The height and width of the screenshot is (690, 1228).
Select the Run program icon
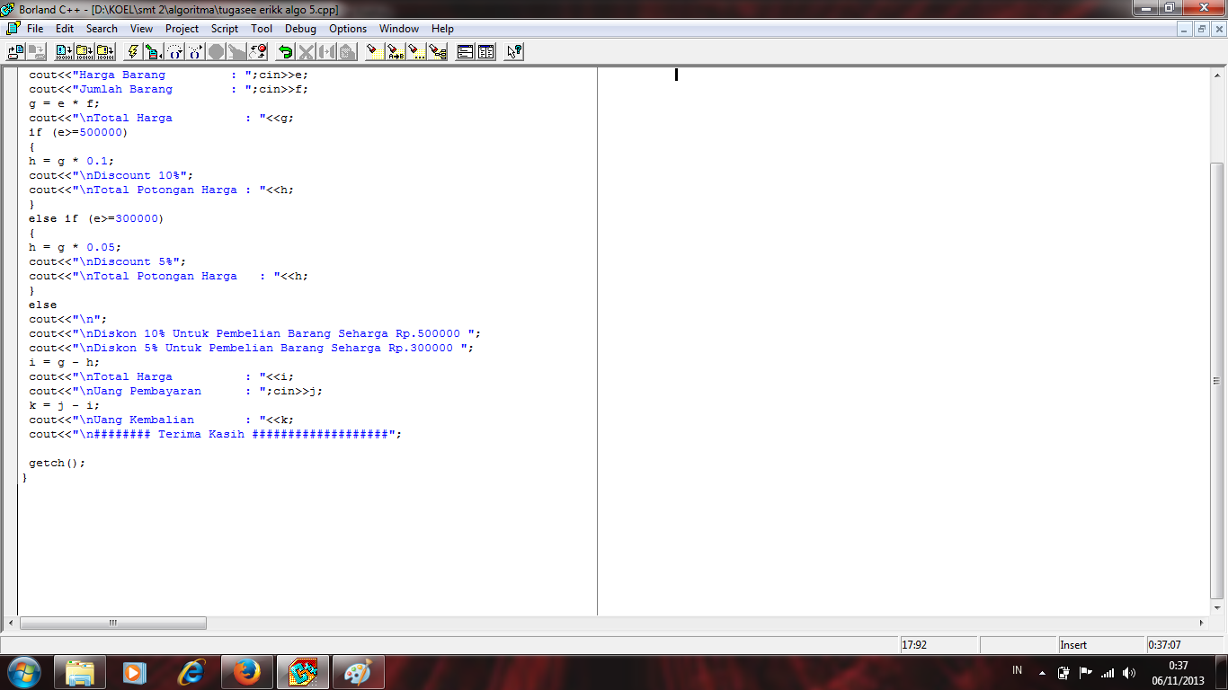154,51
